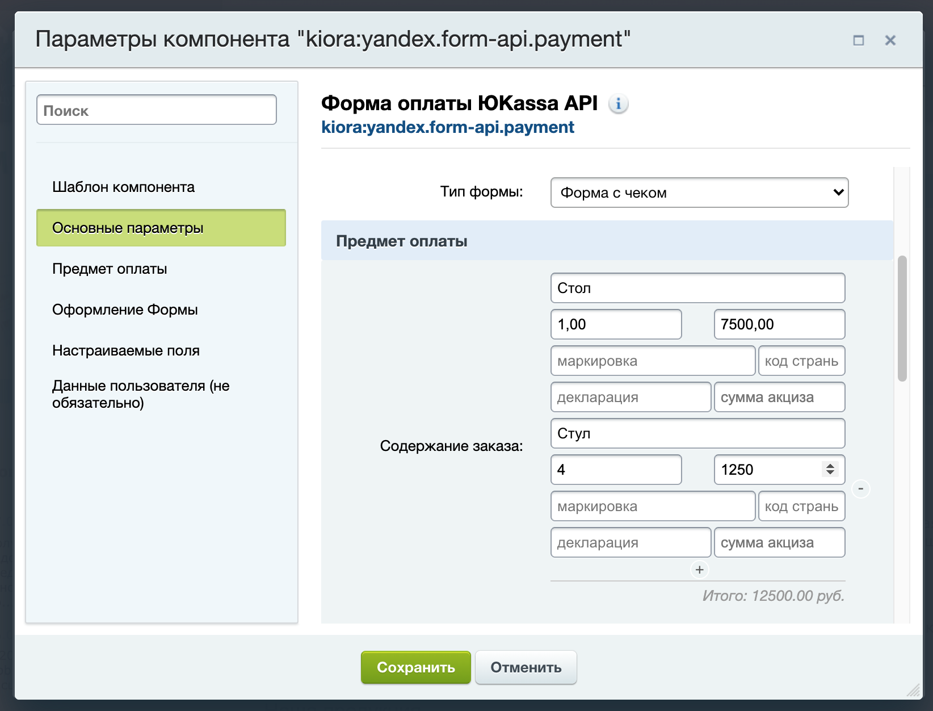
Task: Click the plus icon to add order item
Action: pyautogui.click(x=699, y=570)
